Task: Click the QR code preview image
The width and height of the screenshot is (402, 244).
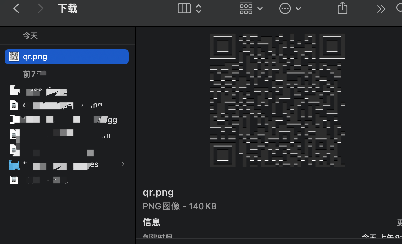Action: coord(277,100)
